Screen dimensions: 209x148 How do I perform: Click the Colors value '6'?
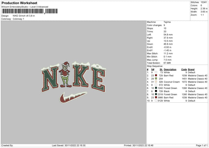coord(201,6)
